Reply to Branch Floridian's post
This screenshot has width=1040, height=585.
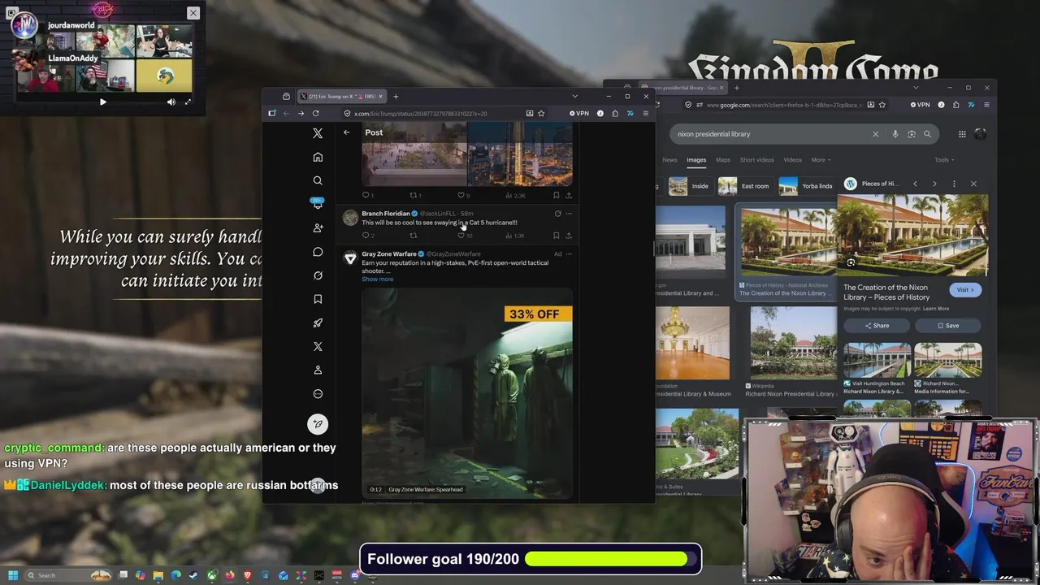click(x=366, y=236)
